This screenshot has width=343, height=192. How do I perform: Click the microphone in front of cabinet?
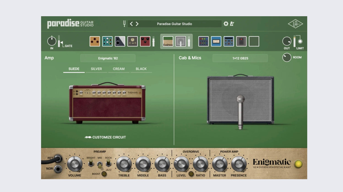point(241,112)
